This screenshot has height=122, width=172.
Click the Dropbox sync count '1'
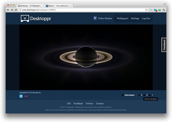[x=152, y=95]
